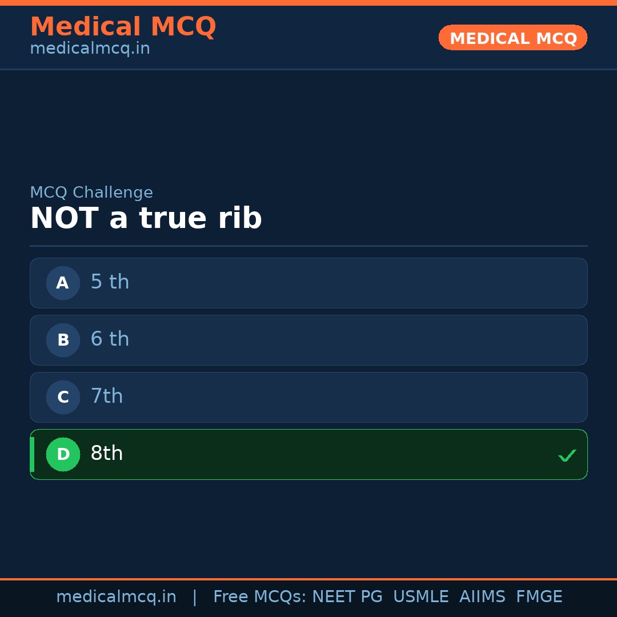This screenshot has height=617, width=617.
Task: Open the medicalmcq.in link in the footer
Action: pos(116,597)
